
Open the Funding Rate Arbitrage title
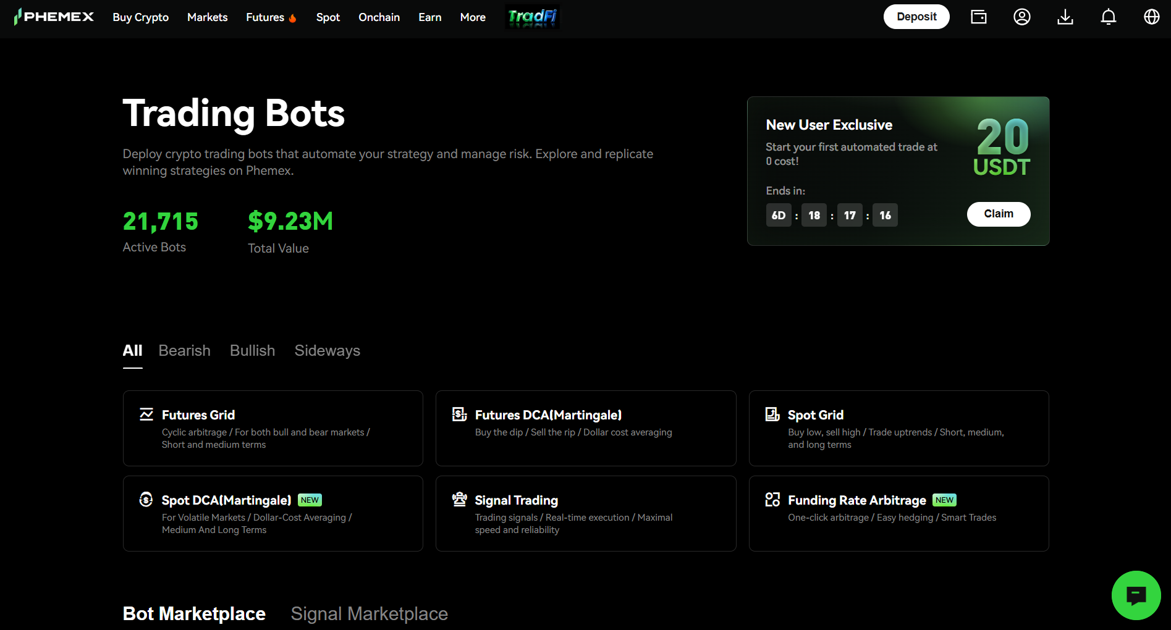click(857, 500)
